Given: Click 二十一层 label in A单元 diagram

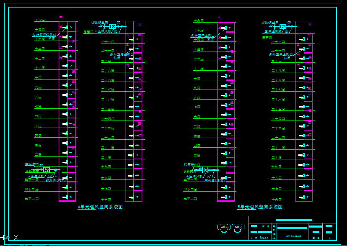Looking at the screenshot, I should [108, 147].
